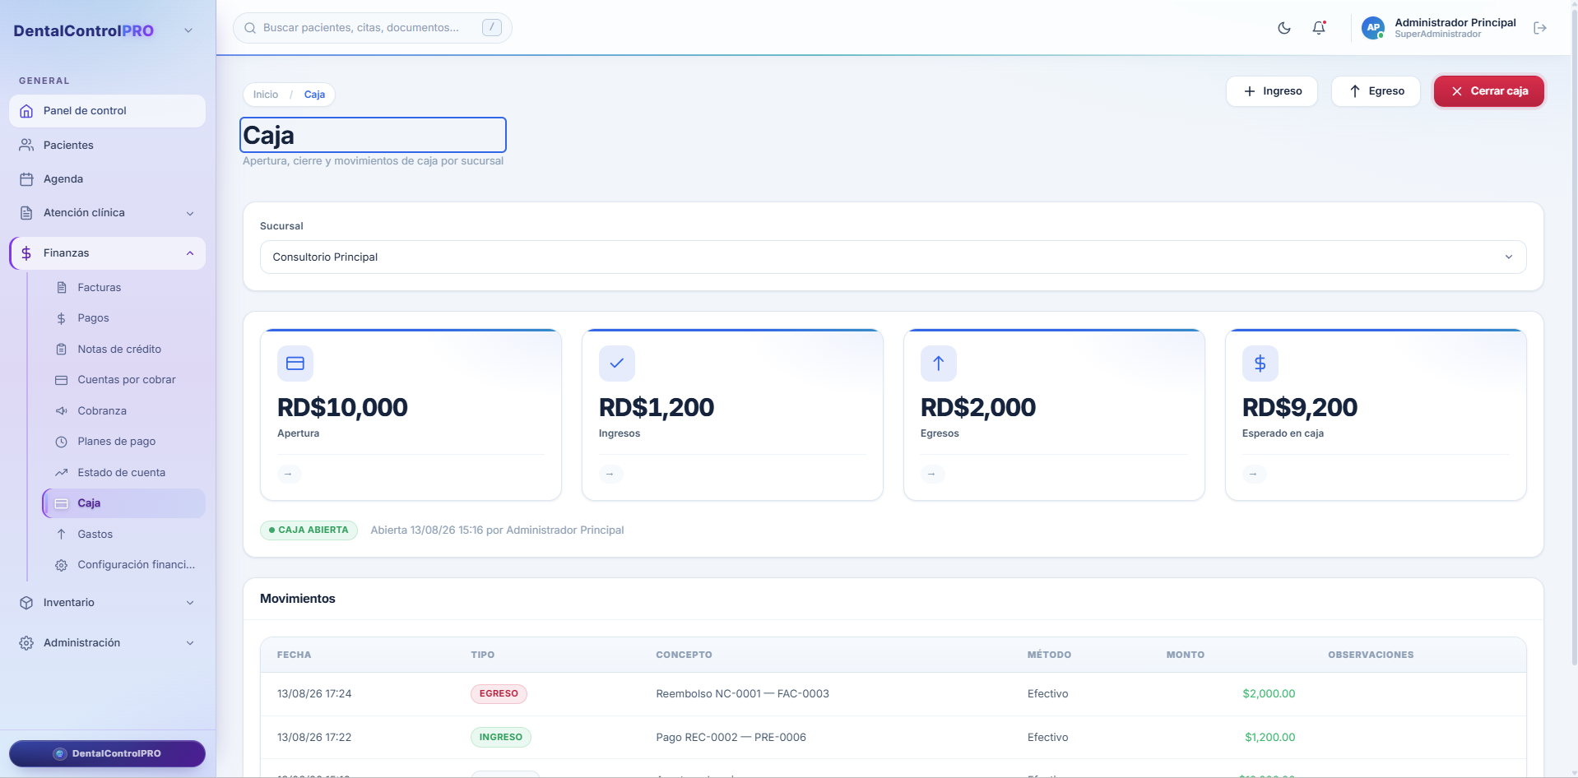Click concept Reembolso NC-0001 — FAC-0003

tap(743, 694)
